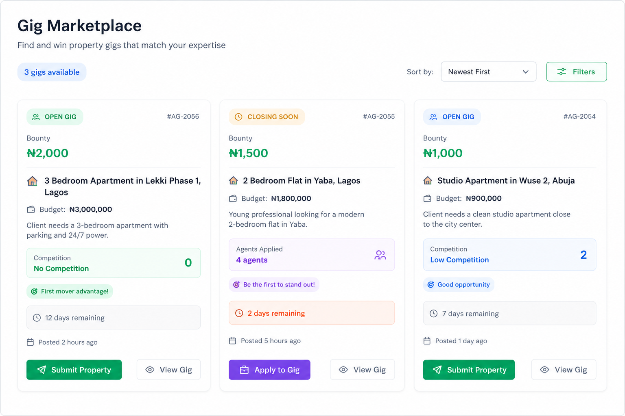Submit a property for the Wuse 2 studio gig
The height and width of the screenshot is (416, 625).
pyautogui.click(x=469, y=370)
